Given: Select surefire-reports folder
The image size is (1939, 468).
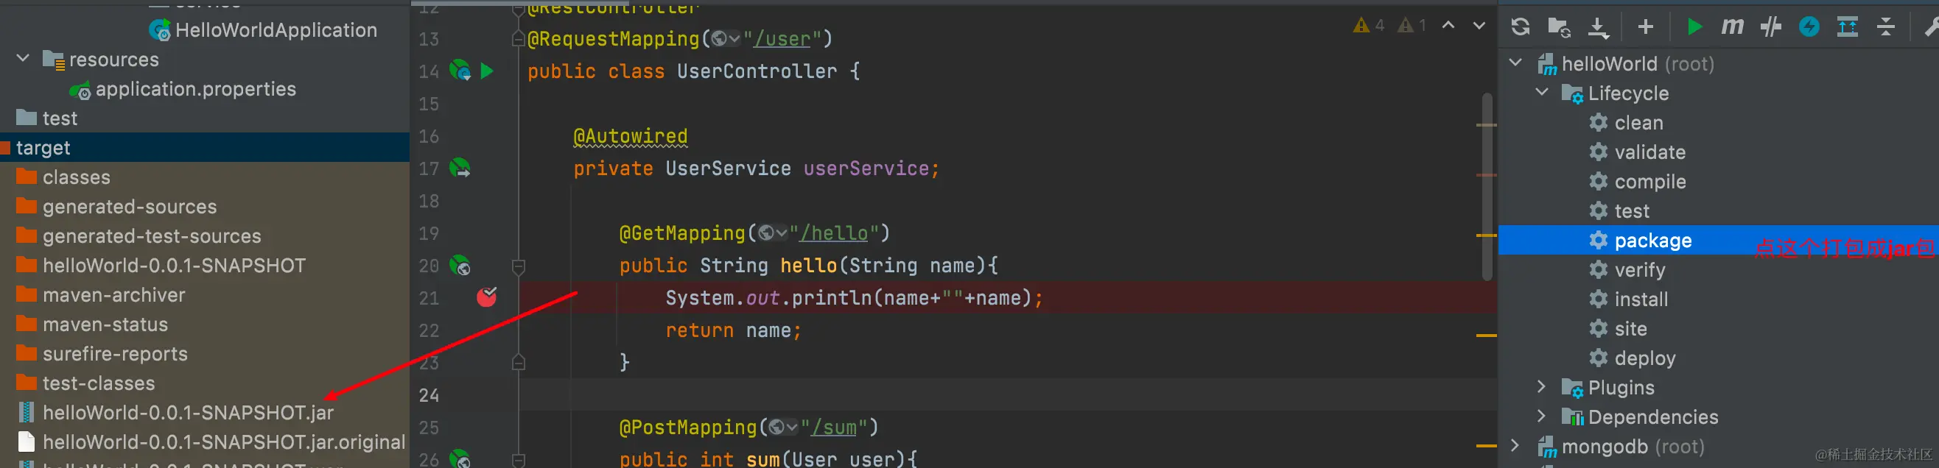Looking at the screenshot, I should (x=102, y=354).
